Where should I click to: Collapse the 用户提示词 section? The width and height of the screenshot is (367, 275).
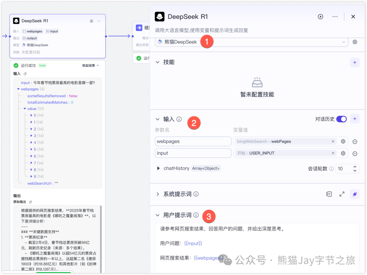click(x=158, y=215)
